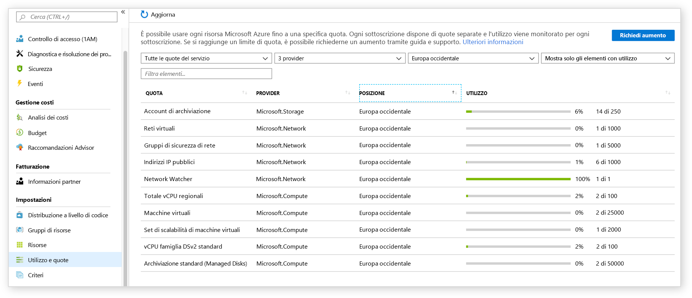Click the Risorse grid icon
Screen dimensions: 692x298
coord(20,245)
